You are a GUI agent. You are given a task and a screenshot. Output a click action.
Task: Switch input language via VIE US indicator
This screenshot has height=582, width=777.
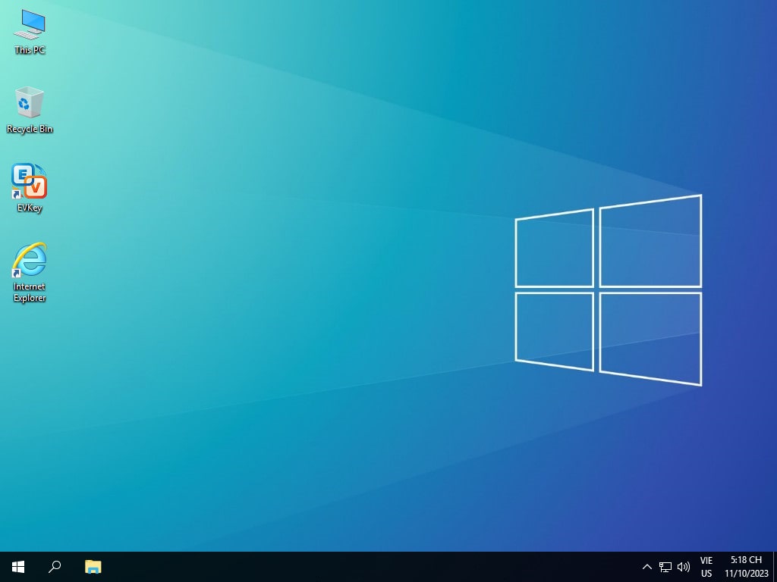point(706,567)
